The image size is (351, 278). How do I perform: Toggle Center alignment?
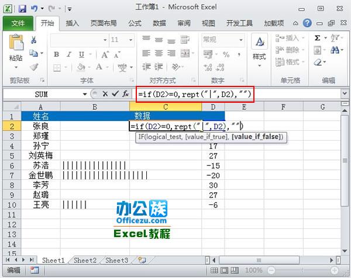click(x=159, y=53)
